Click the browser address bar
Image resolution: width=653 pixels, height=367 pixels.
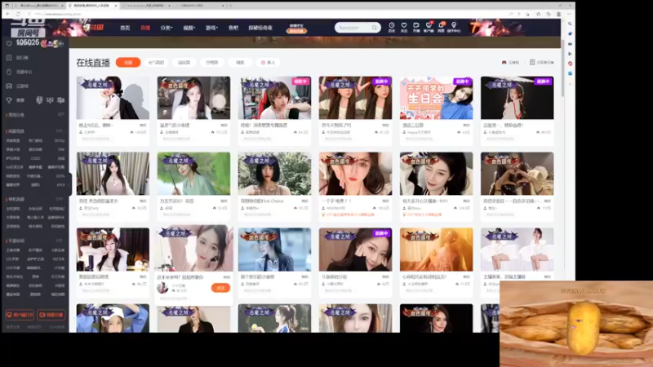click(x=267, y=14)
